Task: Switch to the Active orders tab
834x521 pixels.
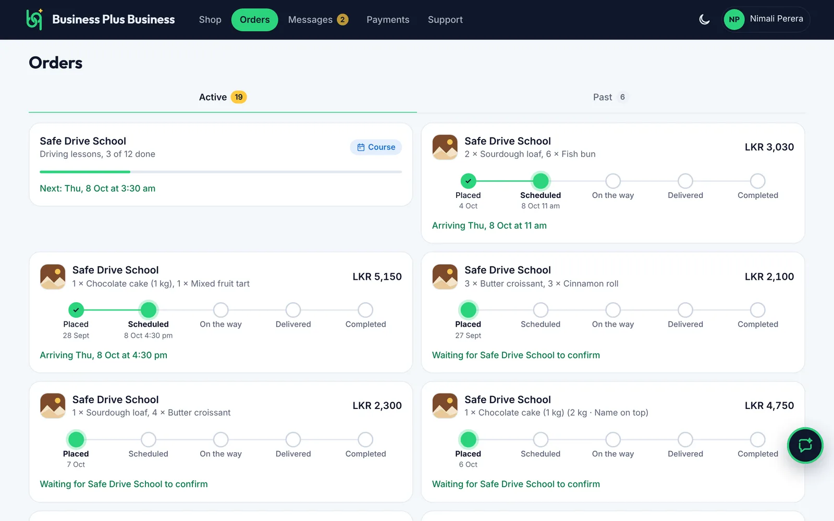Action: point(223,97)
